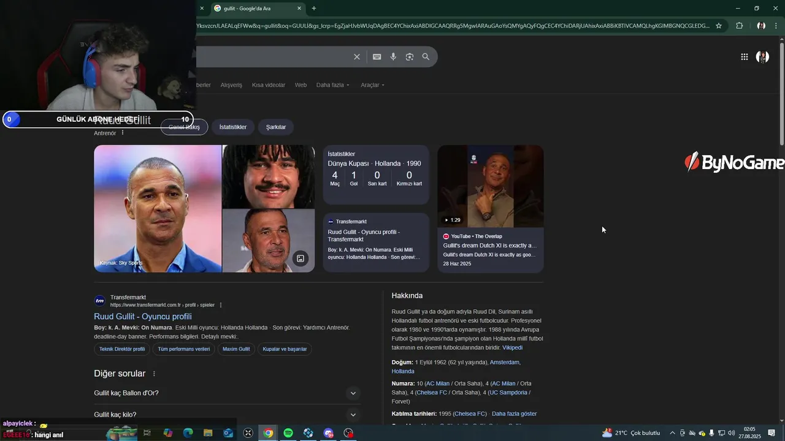Screen dimensions: 785x441
Task: Search by image with Google Lens
Action: pos(410,57)
